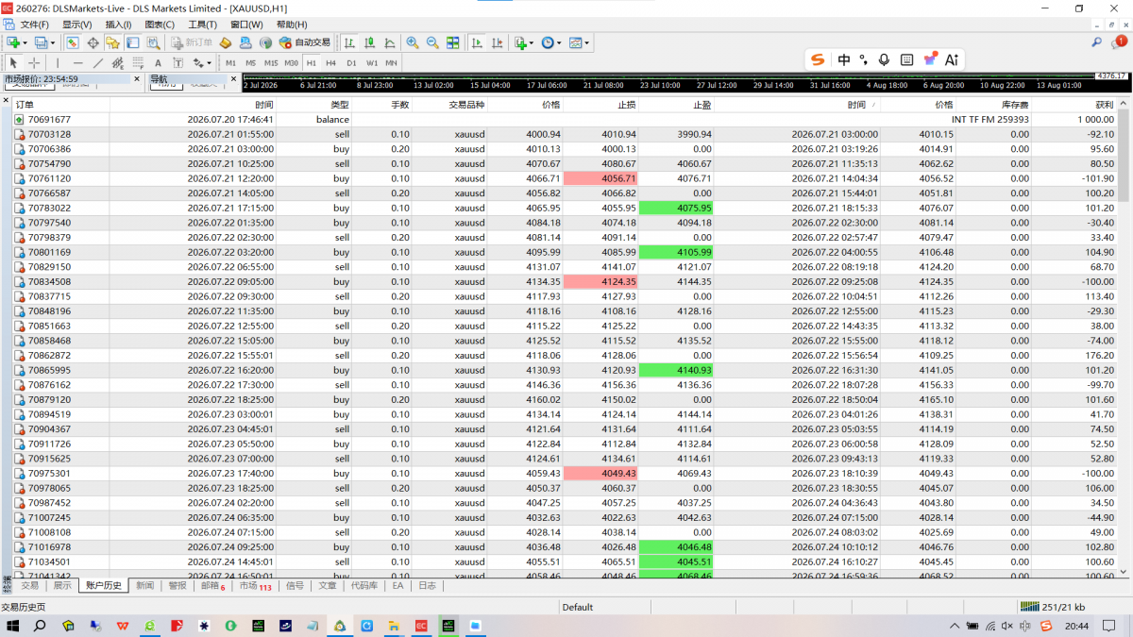Image resolution: width=1133 pixels, height=637 pixels.
Task: Switch to the 日志 tab
Action: point(427,586)
